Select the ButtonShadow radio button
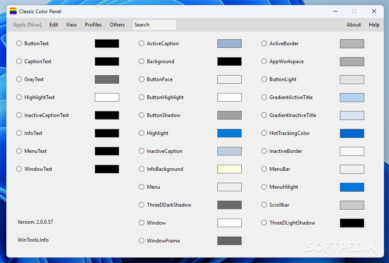389x263 pixels. (141, 115)
